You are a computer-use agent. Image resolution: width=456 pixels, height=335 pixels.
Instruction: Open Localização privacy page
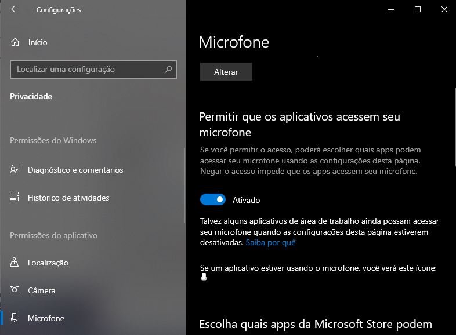(92, 263)
